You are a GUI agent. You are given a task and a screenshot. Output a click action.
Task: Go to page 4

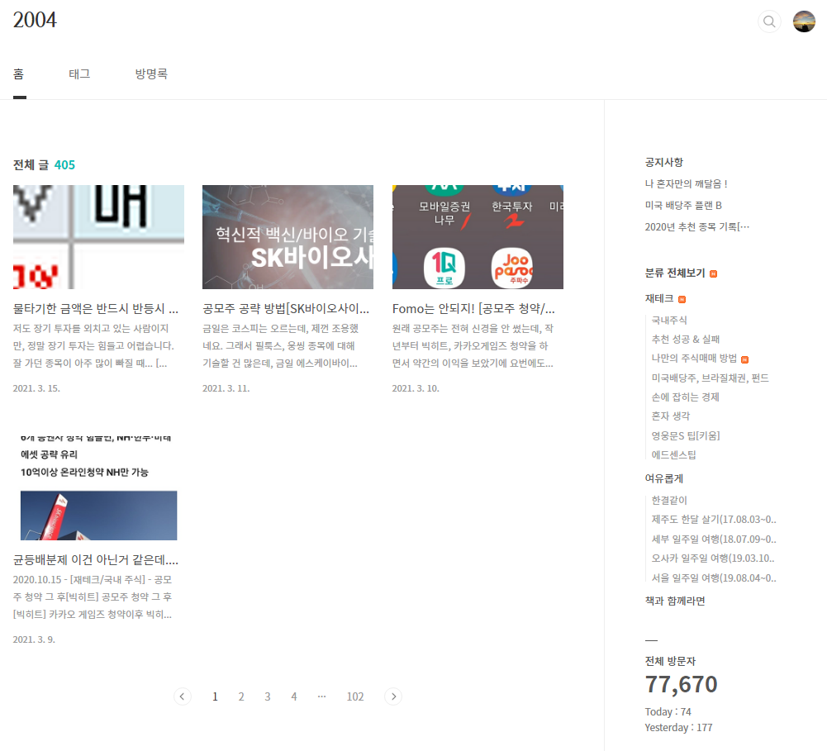pyautogui.click(x=294, y=696)
